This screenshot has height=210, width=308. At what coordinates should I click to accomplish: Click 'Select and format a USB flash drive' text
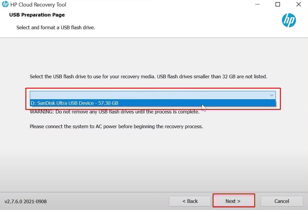[x=56, y=27]
